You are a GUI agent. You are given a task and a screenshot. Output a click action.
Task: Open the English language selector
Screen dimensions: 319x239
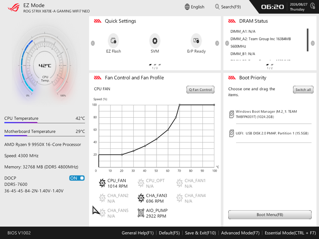pyautogui.click(x=194, y=7)
